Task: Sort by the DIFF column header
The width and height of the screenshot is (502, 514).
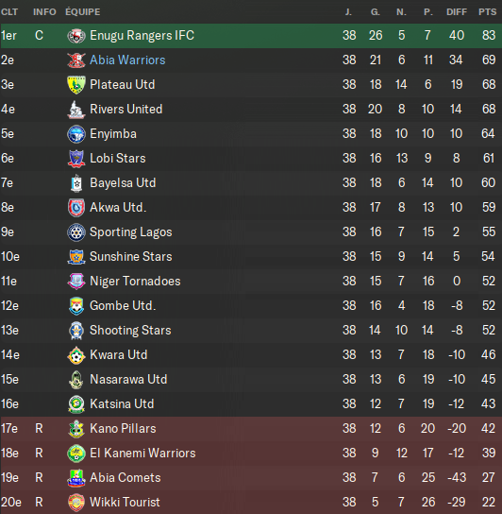Action: [x=457, y=12]
